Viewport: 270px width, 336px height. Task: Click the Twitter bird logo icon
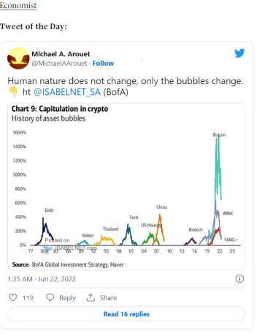click(x=239, y=53)
